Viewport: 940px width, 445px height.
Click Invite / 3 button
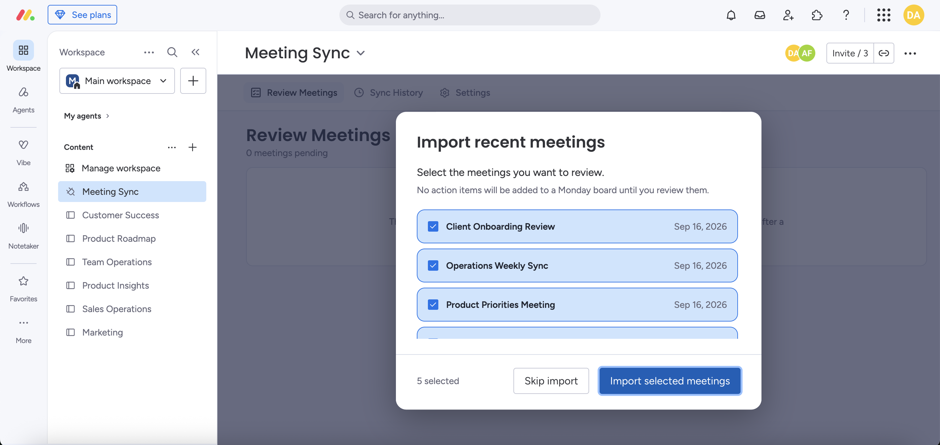click(850, 53)
